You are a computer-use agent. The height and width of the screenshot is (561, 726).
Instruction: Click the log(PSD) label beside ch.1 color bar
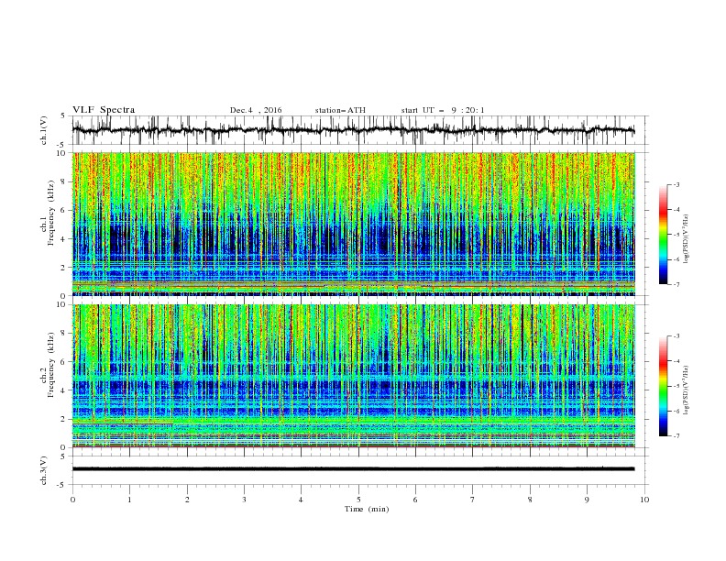pyautogui.click(x=687, y=239)
